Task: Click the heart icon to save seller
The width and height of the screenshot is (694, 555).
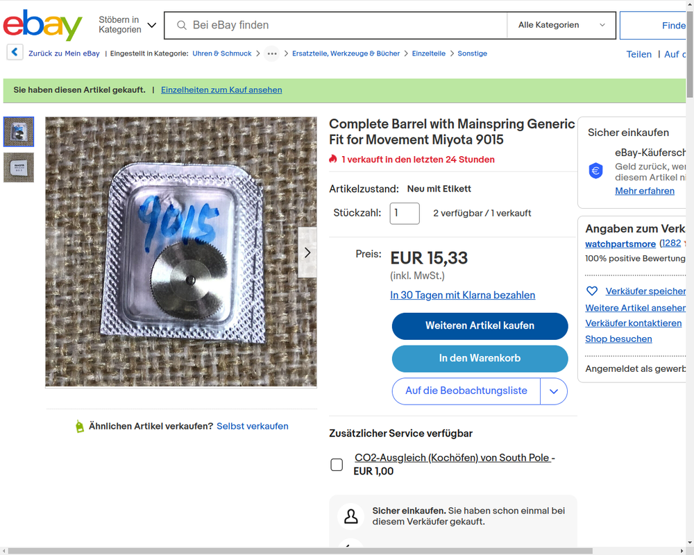Action: (592, 291)
